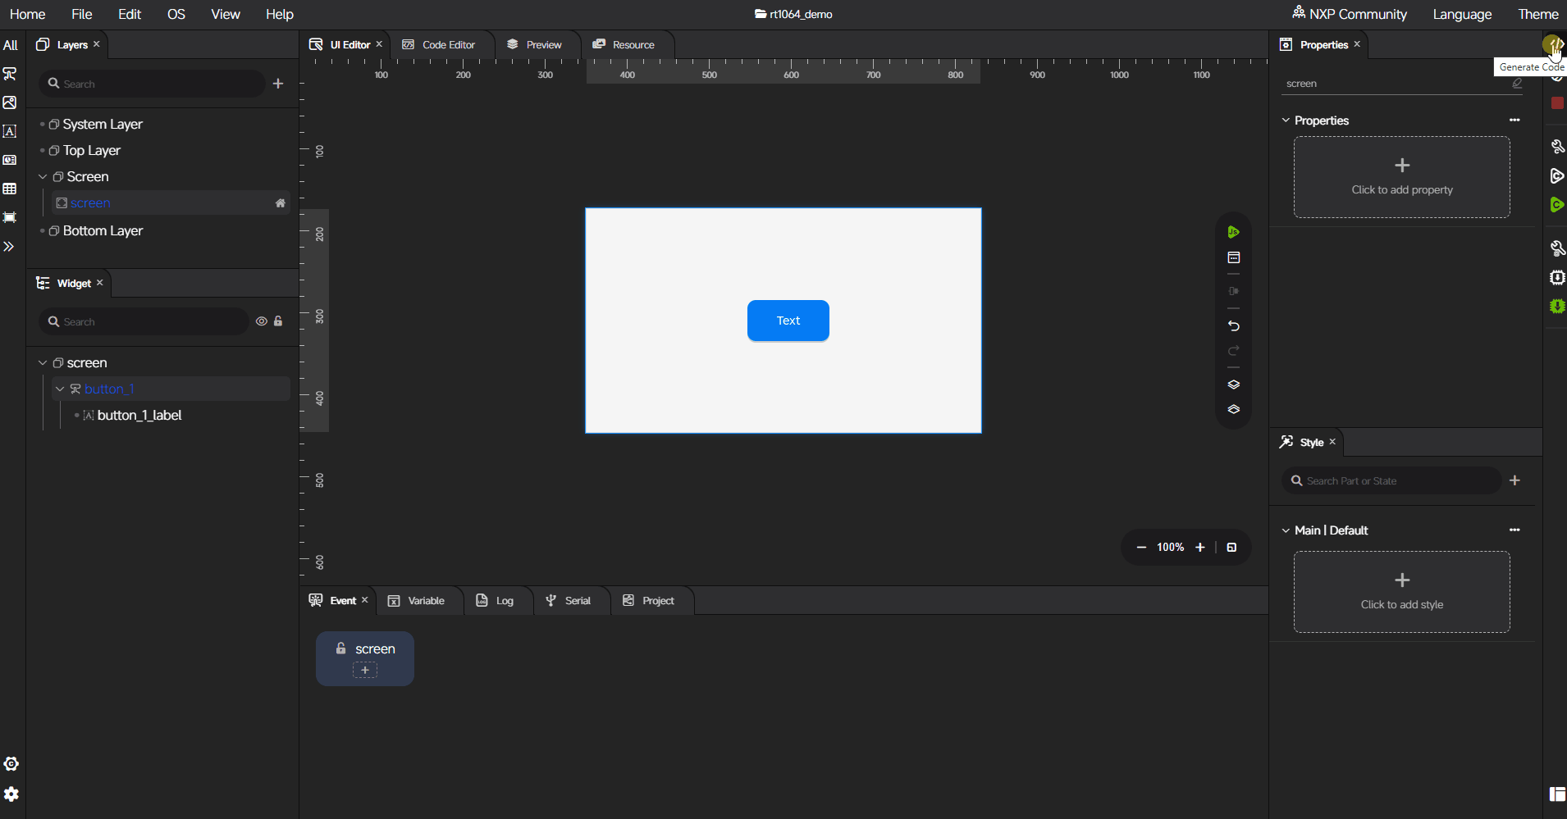This screenshot has width=1567, height=819.
Task: Click the layout panel icon at bottom right
Action: click(x=1557, y=794)
